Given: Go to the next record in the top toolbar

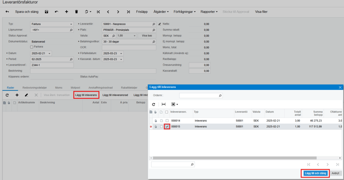Looking at the screenshot, I should point(118,11).
